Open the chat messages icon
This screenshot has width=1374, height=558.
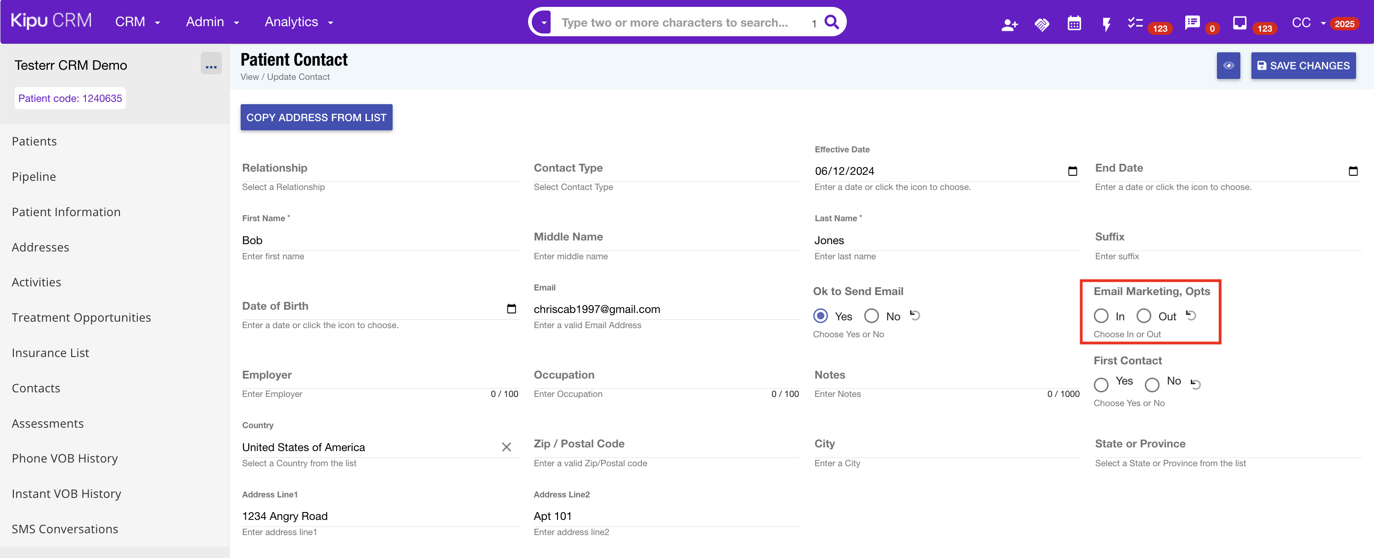pos(1192,23)
